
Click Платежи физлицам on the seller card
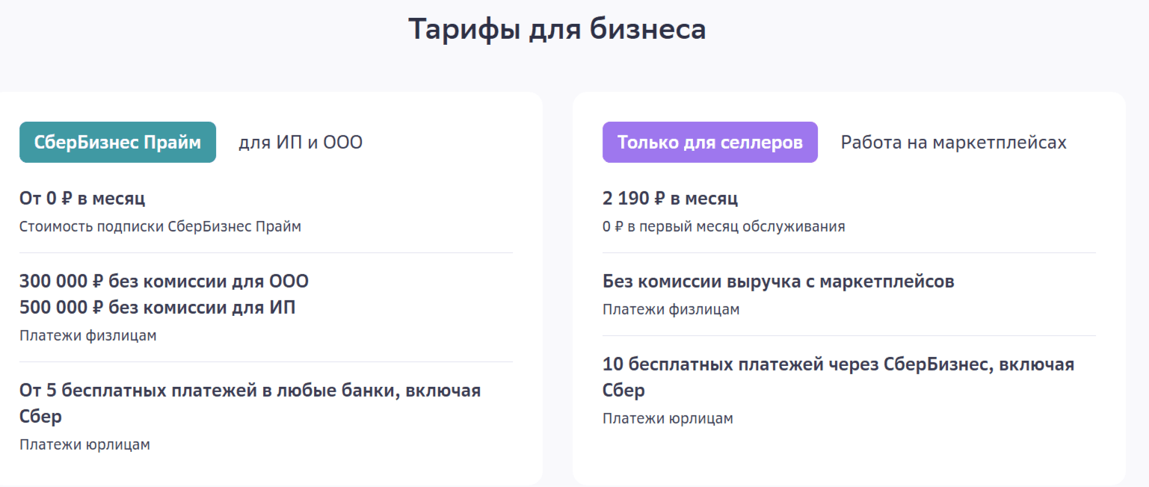click(x=671, y=308)
